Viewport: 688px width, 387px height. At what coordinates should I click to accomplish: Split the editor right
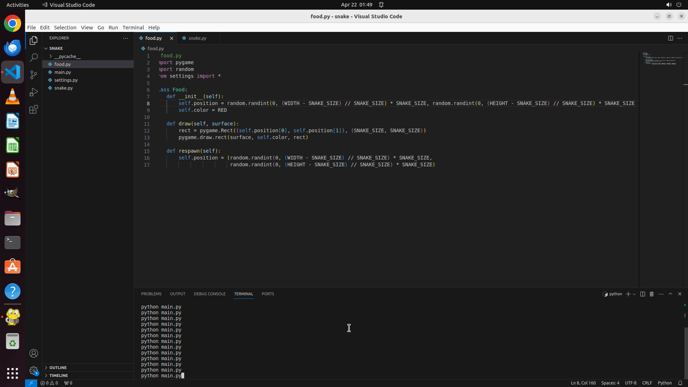tap(670, 38)
